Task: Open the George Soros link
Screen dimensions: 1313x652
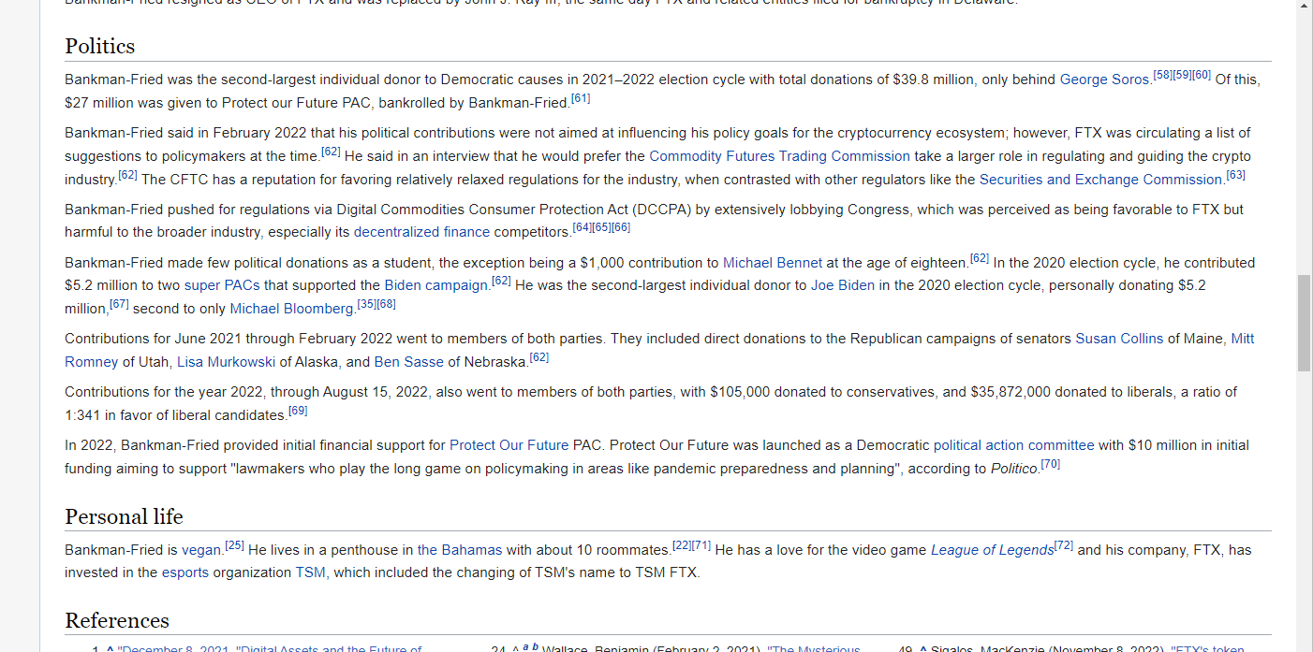Action: (x=1104, y=80)
